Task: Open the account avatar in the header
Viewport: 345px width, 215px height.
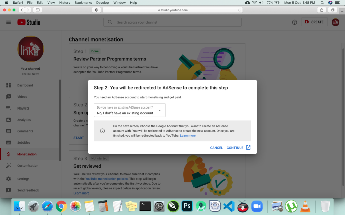Action: (335, 22)
